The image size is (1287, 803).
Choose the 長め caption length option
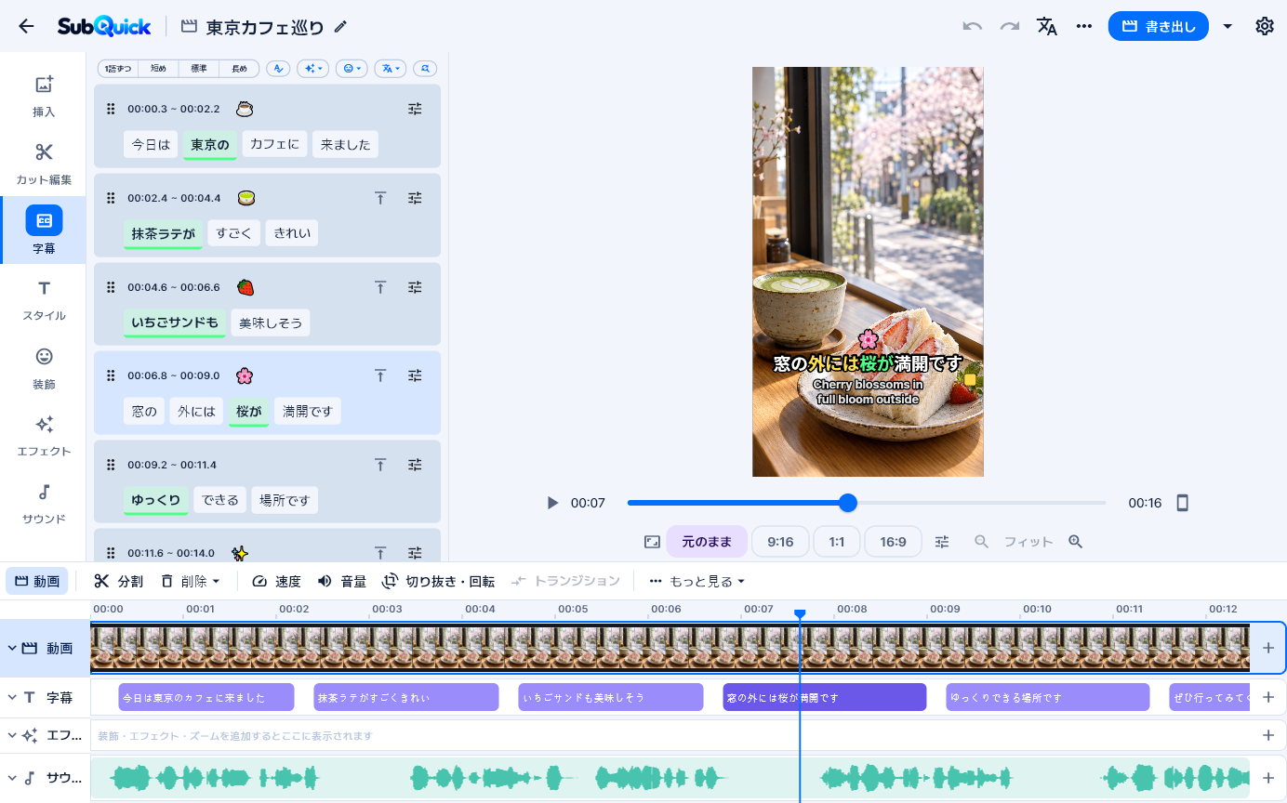pos(239,69)
